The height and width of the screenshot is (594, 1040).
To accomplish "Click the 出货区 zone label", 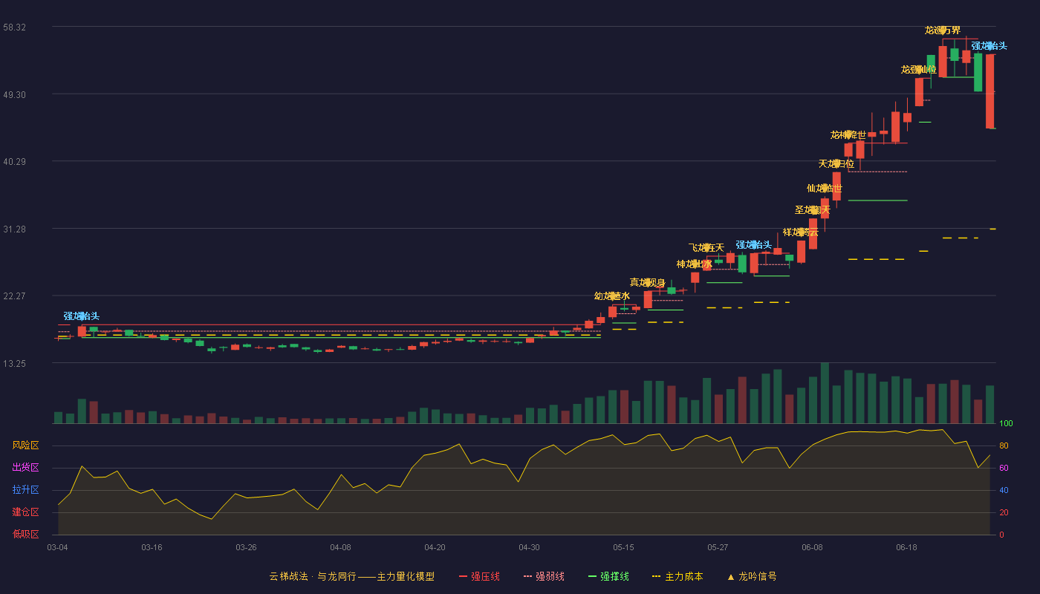I will (26, 468).
